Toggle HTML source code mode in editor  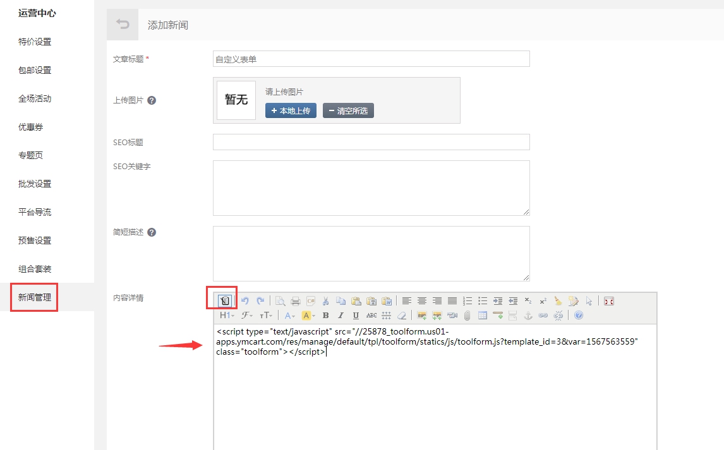226,301
